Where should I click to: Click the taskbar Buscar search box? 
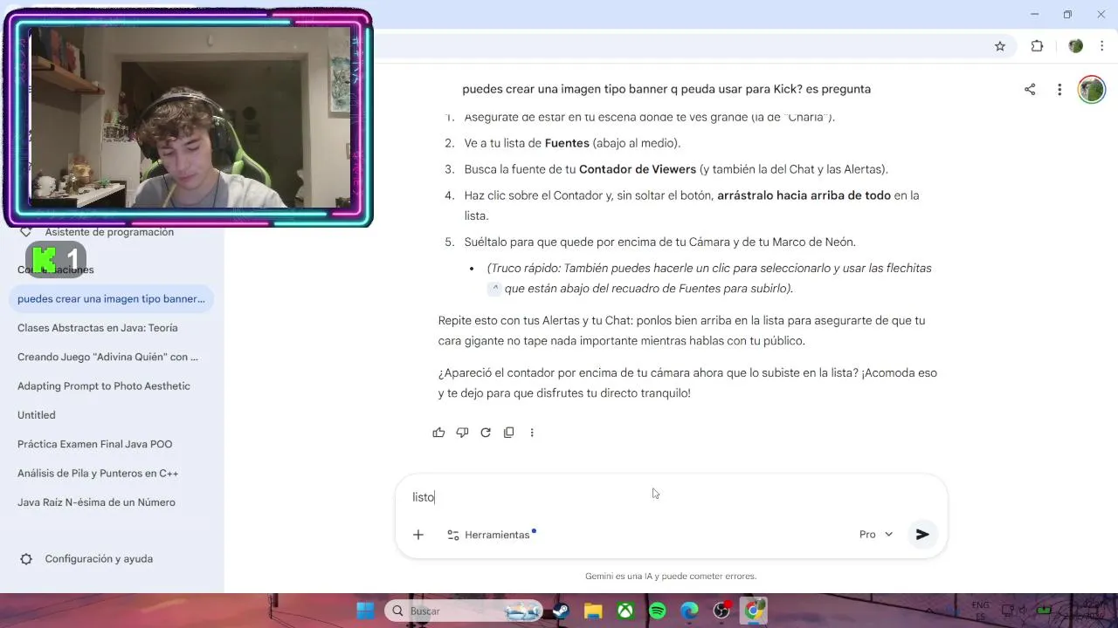[x=463, y=611]
